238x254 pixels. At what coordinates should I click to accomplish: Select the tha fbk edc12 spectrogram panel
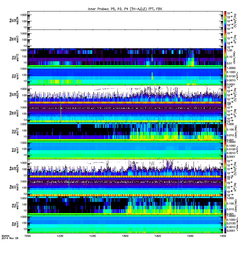(125, 57)
